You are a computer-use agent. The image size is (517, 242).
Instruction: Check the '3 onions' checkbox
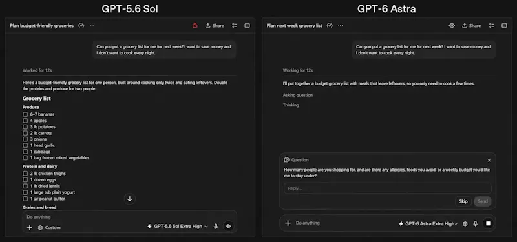tap(25, 139)
